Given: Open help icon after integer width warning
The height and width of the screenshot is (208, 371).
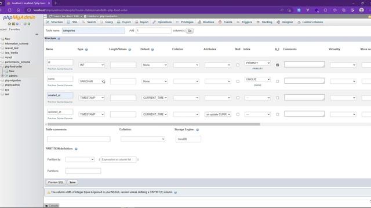Looking at the screenshot, I should click(176, 192).
